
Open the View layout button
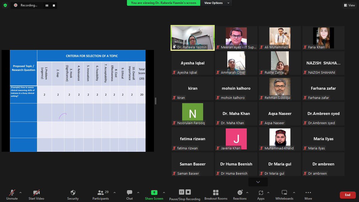pos(349,5)
